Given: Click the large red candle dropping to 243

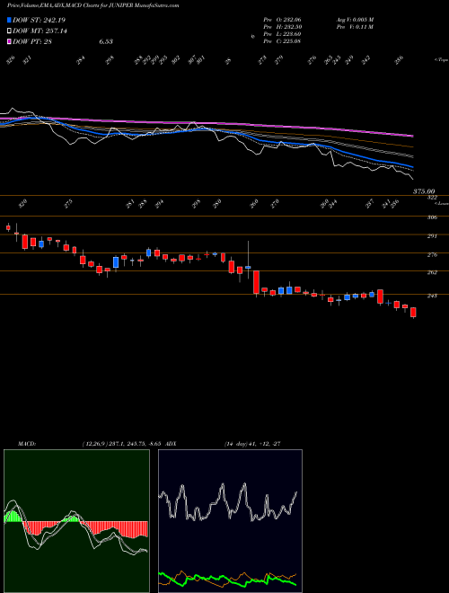Looking at the screenshot, I should tap(256, 282).
